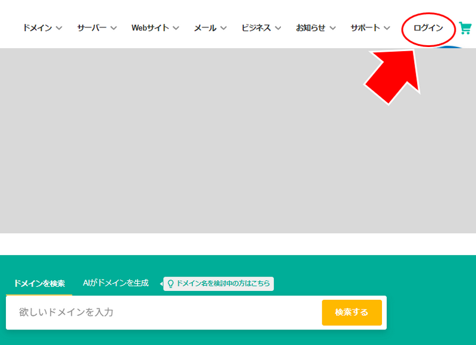Click the 検索する button
476x345 pixels.
click(352, 312)
